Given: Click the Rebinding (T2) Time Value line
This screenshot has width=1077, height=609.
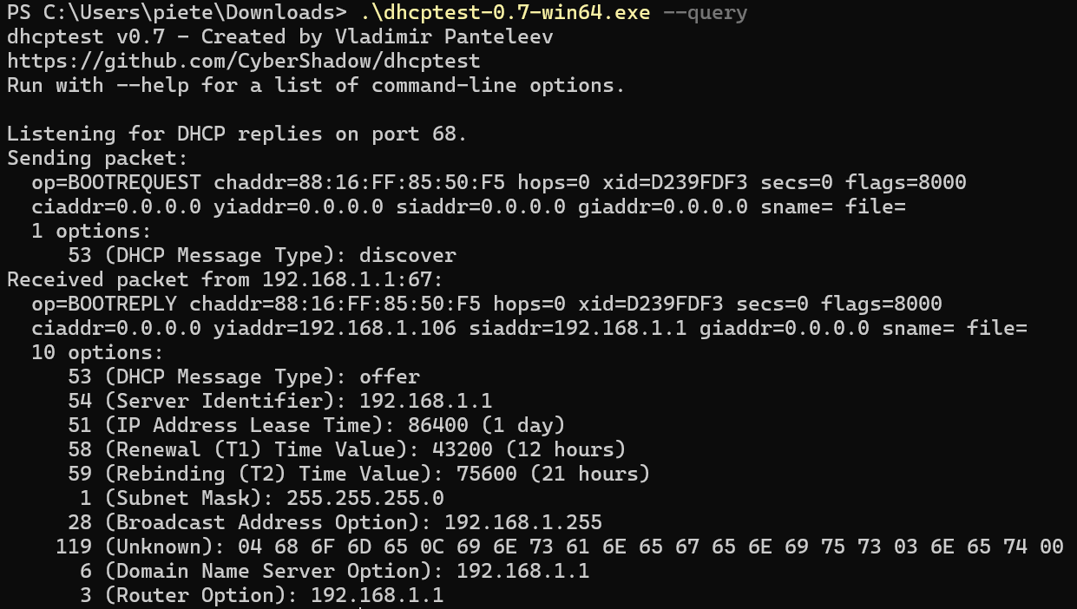Looking at the screenshot, I should point(358,474).
